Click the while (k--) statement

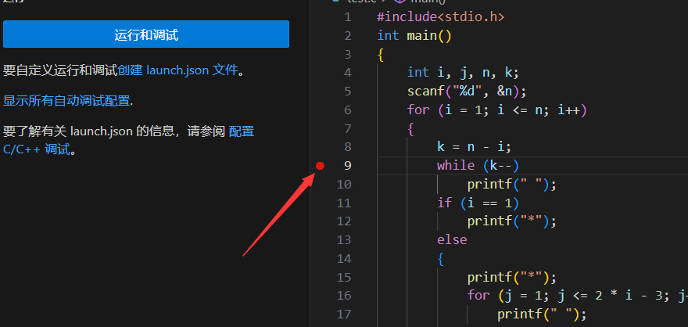pyautogui.click(x=478, y=166)
